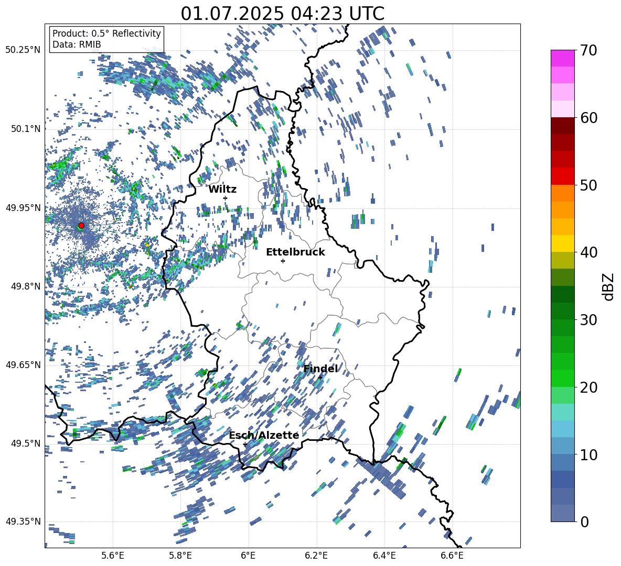621x566 pixels.
Task: Click the orange swatch just below 50 dBZ
Action: pyautogui.click(x=563, y=193)
